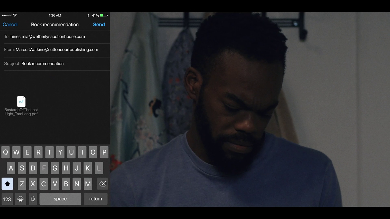Tap the Q key
390x219 pixels.
[5, 152]
